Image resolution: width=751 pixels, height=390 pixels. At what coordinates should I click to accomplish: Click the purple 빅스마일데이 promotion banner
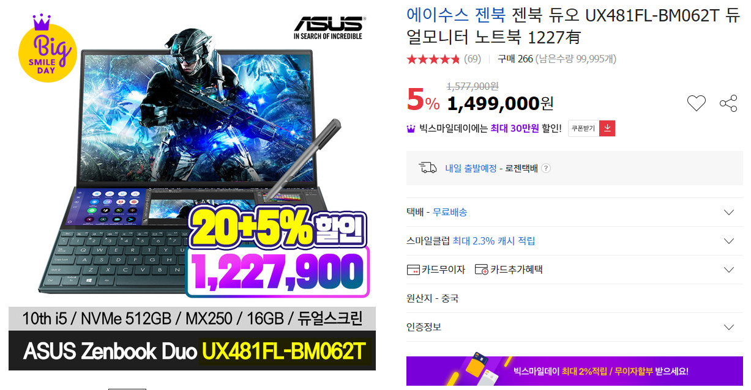(575, 370)
